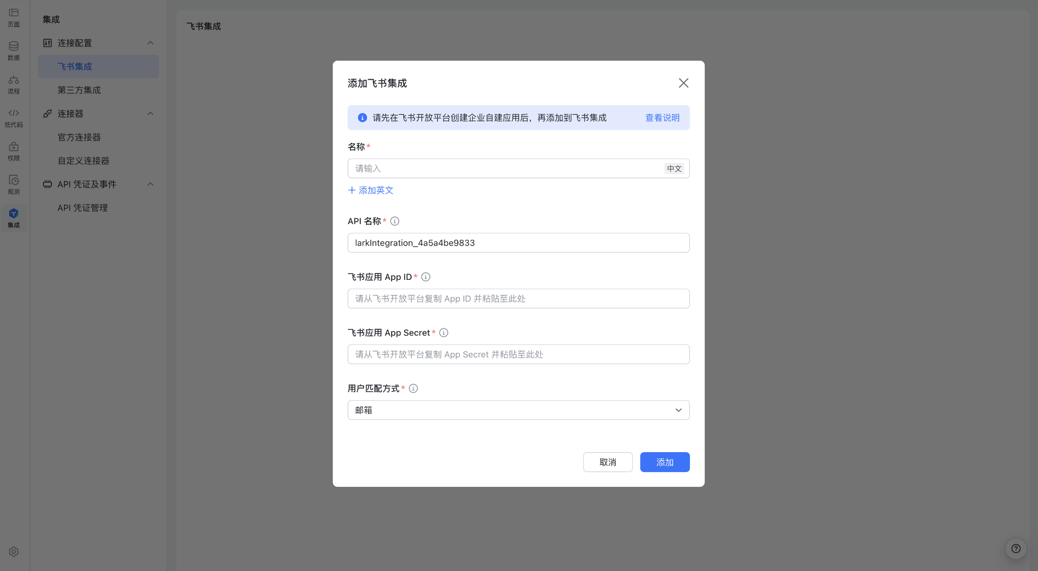Click the 飞书集成 page heading
1038x571 pixels.
tap(204, 26)
